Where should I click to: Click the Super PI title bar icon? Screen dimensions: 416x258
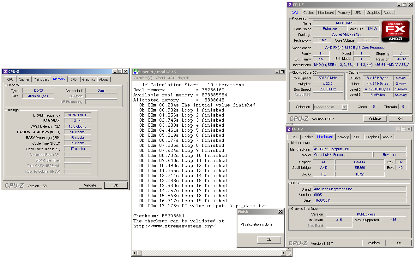pyautogui.click(x=135, y=72)
